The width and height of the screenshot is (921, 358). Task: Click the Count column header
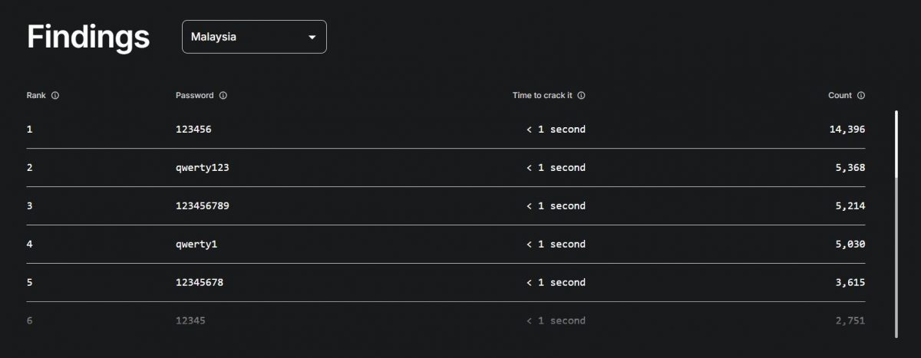pyautogui.click(x=840, y=96)
